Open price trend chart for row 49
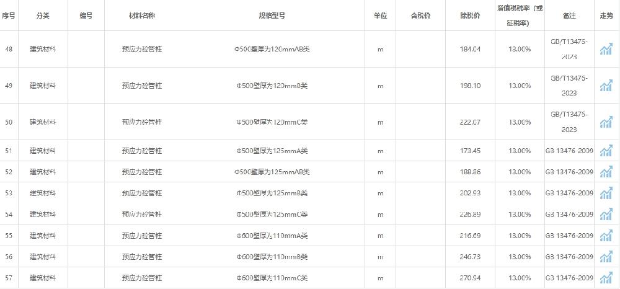 [606, 86]
